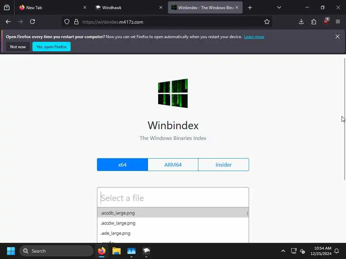Open tracking protection shield icon

tap(67, 22)
